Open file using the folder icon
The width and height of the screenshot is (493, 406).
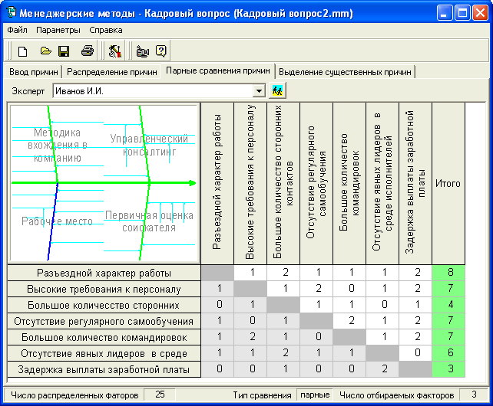pos(46,51)
